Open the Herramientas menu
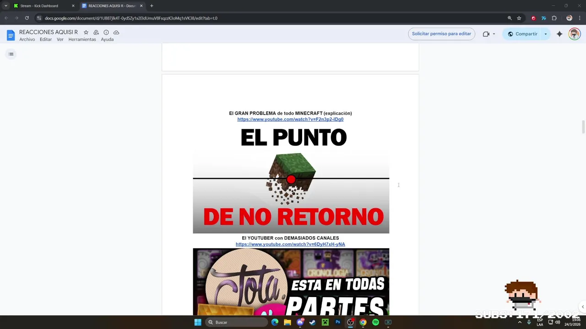586x329 pixels. [82, 39]
